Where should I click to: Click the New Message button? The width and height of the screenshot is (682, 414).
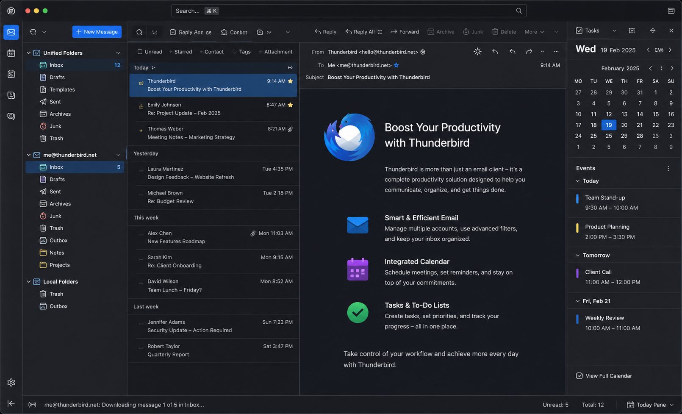click(97, 32)
